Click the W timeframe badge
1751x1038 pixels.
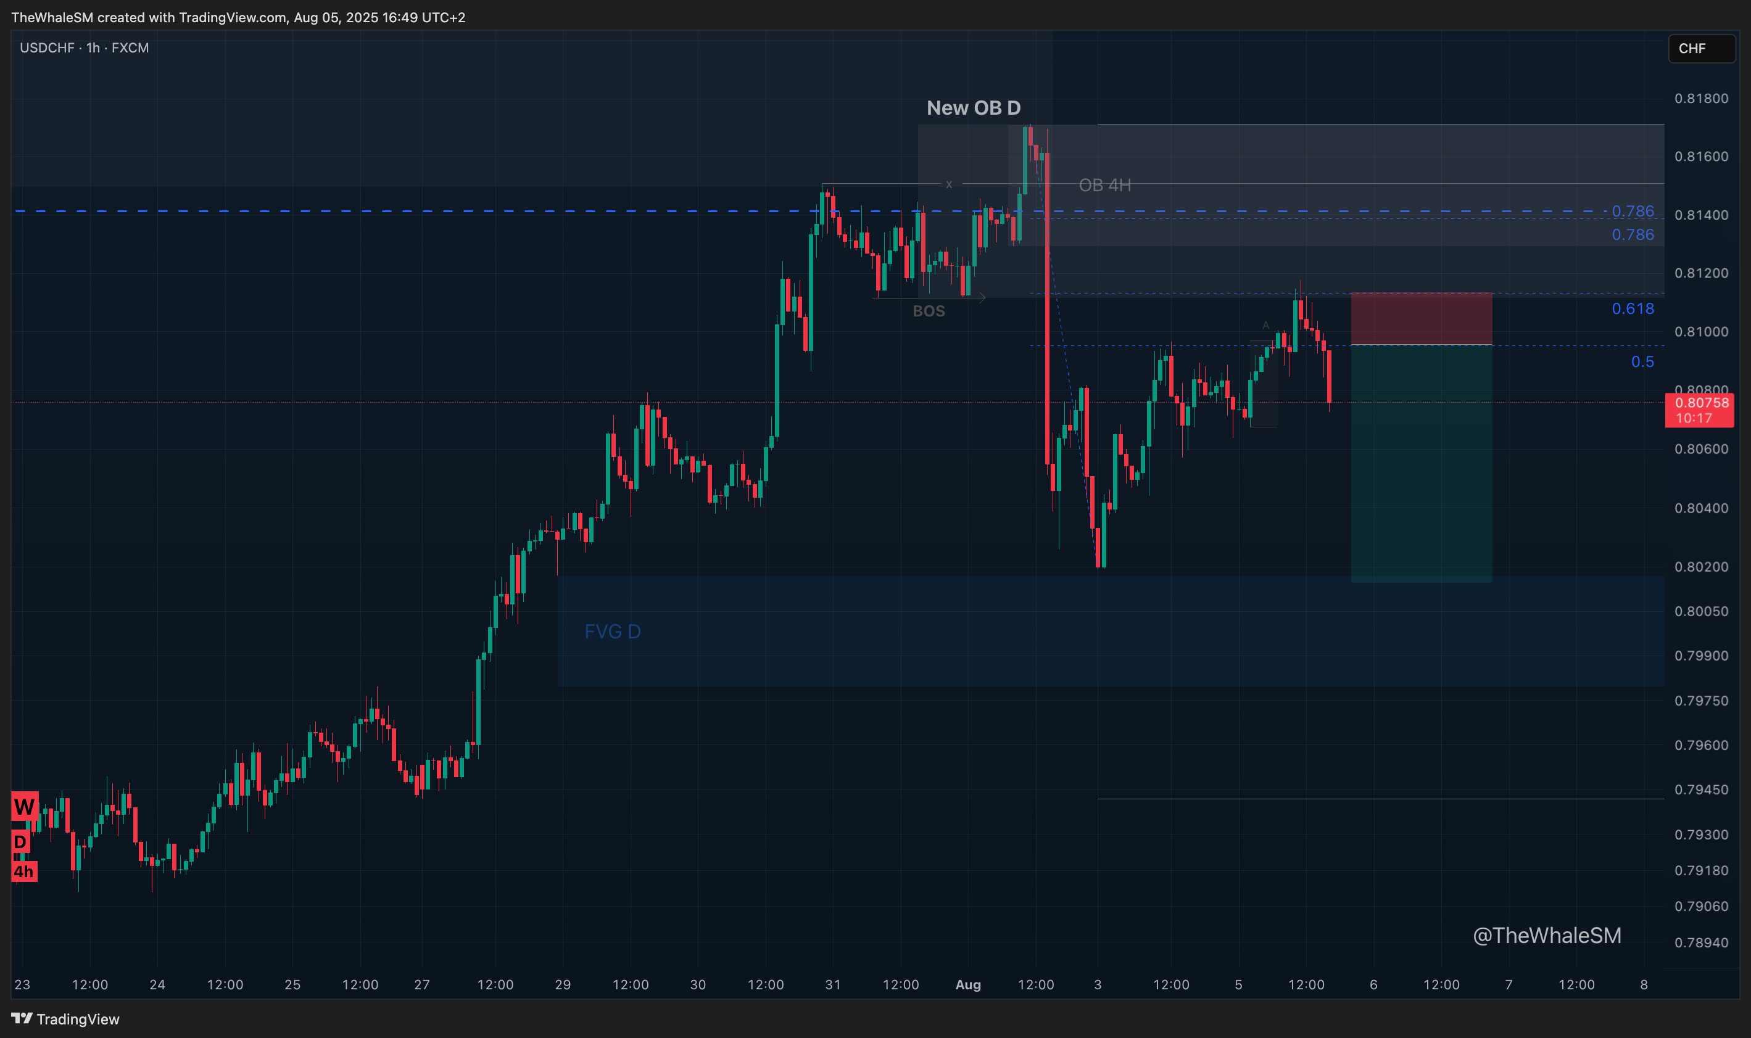(24, 807)
